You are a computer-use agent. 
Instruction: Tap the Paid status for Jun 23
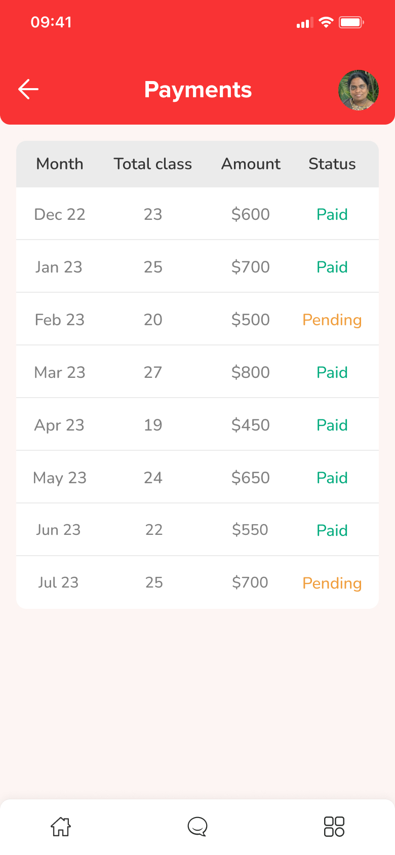click(332, 531)
